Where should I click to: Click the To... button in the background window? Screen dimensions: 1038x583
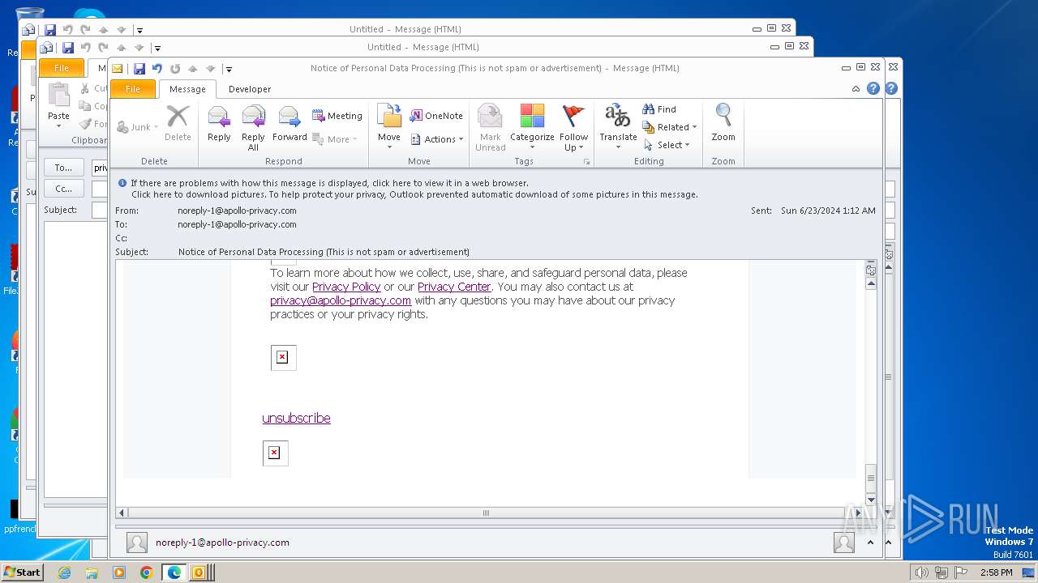tap(63, 168)
